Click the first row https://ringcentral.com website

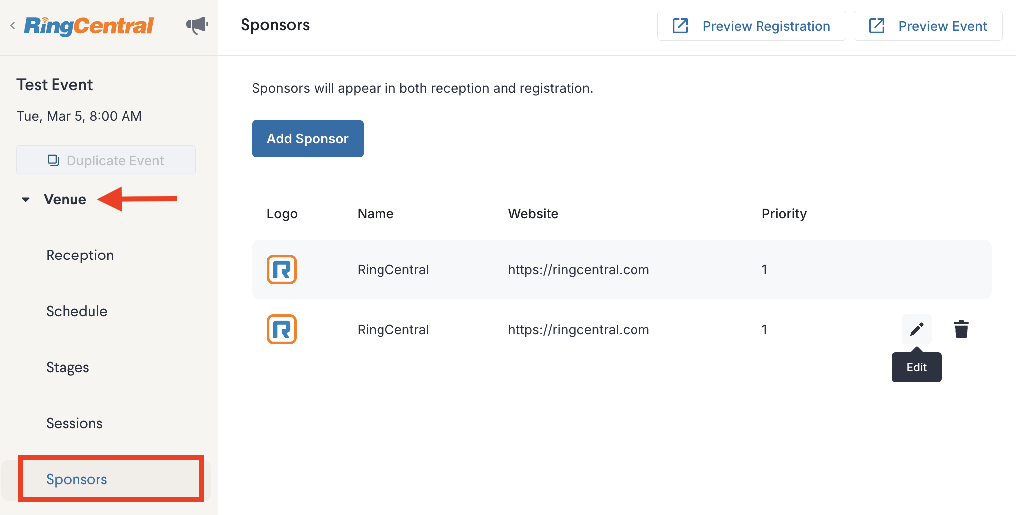(x=579, y=270)
